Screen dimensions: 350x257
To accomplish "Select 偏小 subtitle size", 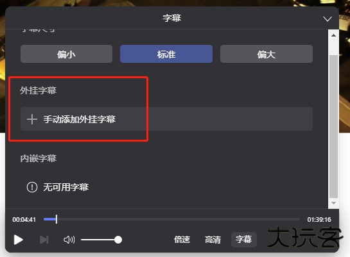I will 66,54.
